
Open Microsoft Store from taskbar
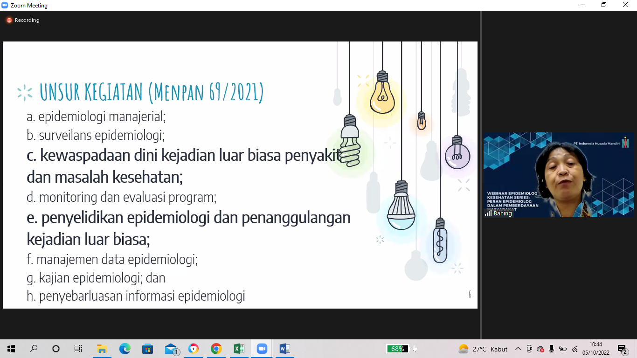[x=147, y=349]
